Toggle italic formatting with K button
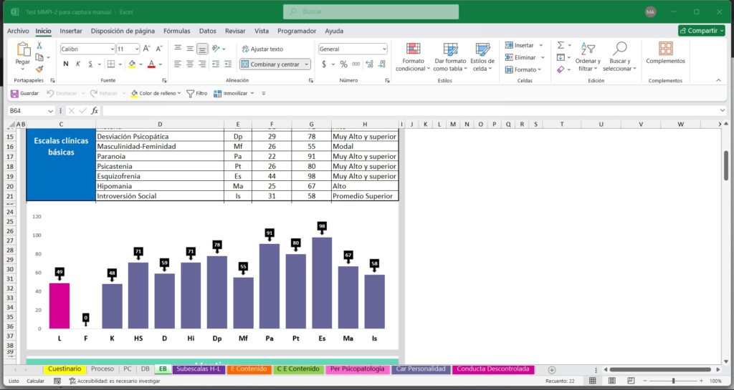734x390 pixels. [x=80, y=64]
